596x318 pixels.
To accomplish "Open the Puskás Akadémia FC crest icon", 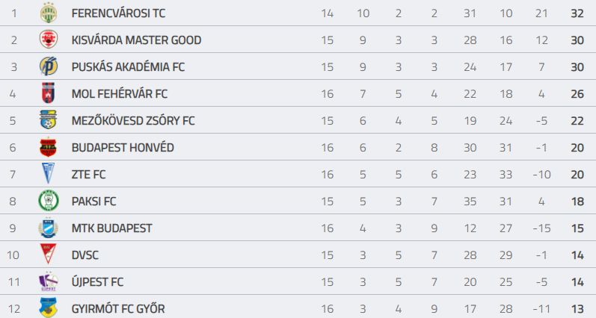I will point(49,66).
